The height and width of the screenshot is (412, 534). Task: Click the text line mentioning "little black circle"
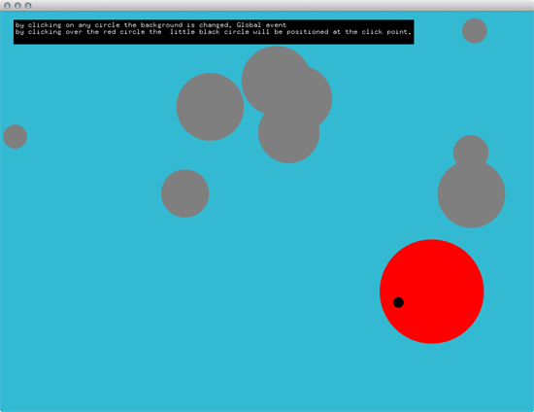coord(214,32)
